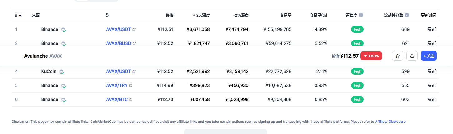This screenshot has width=453, height=134.
Task: Open the AVAX/USDT pair on Binance
Action: pyautogui.click(x=118, y=29)
